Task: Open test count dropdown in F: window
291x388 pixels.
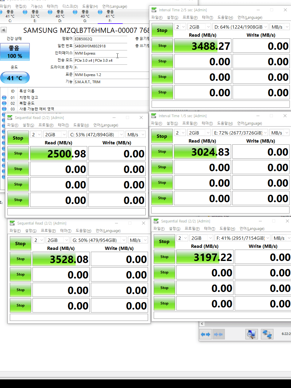Action: 182,238
